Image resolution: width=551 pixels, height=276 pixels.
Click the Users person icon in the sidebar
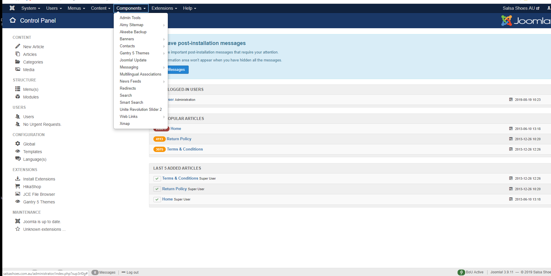(x=18, y=116)
